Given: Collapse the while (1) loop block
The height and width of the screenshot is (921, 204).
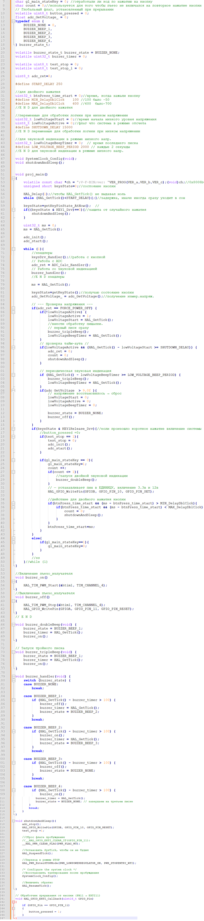Looking at the screenshot, I should click(x=13, y=249).
